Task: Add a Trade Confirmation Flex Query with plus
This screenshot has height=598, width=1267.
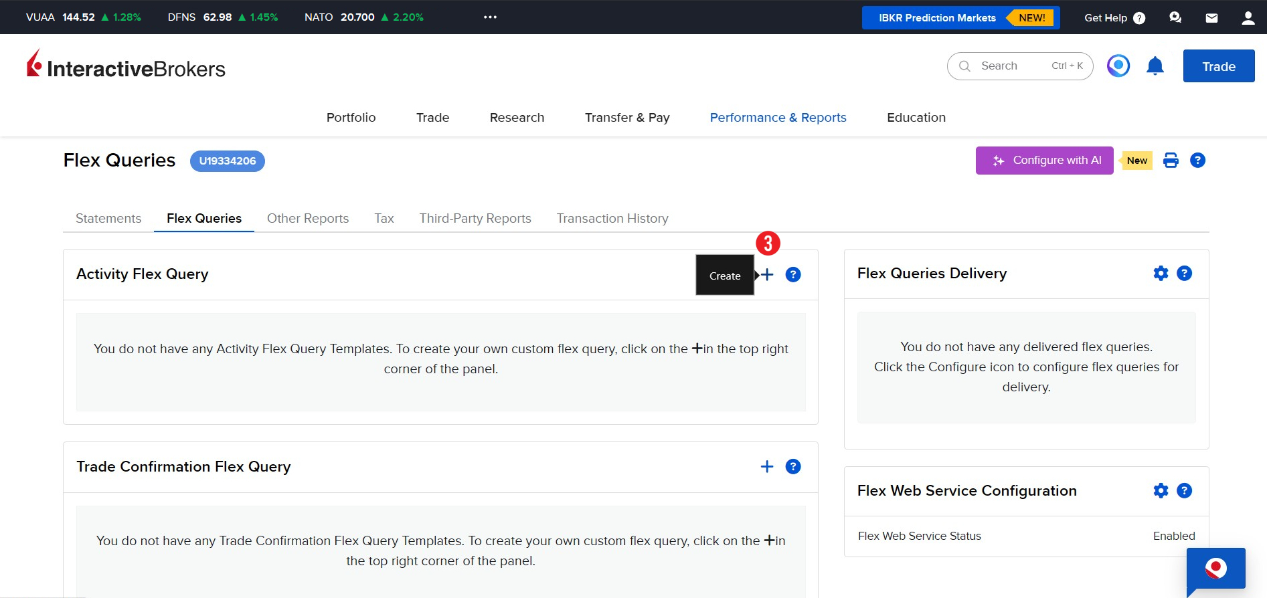Action: [x=767, y=467]
